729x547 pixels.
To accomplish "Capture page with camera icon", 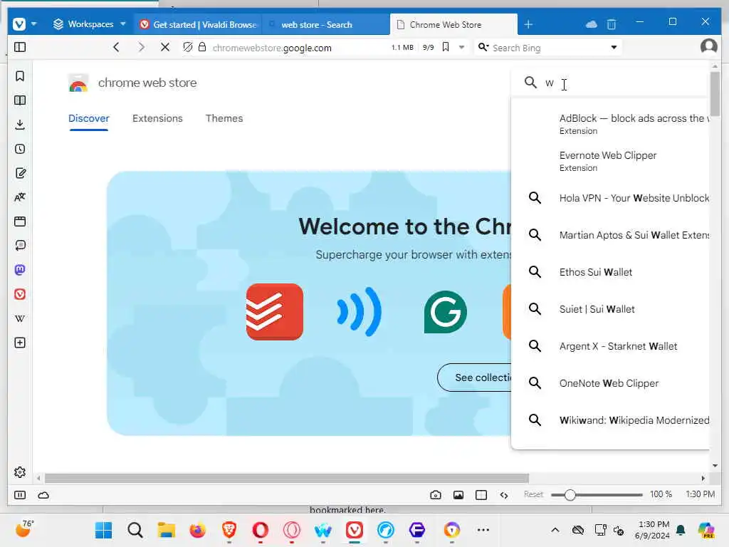I will [435, 495].
